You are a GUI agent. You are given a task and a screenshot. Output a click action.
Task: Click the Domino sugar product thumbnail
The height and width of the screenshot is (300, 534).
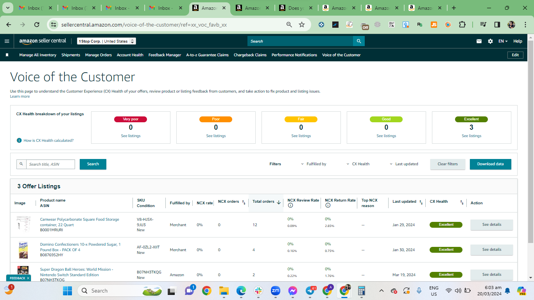[23, 250]
